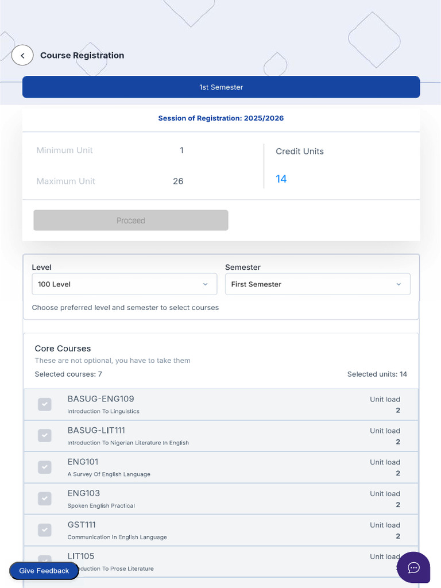Click the back arrow icon
441x588 pixels.
coord(22,56)
